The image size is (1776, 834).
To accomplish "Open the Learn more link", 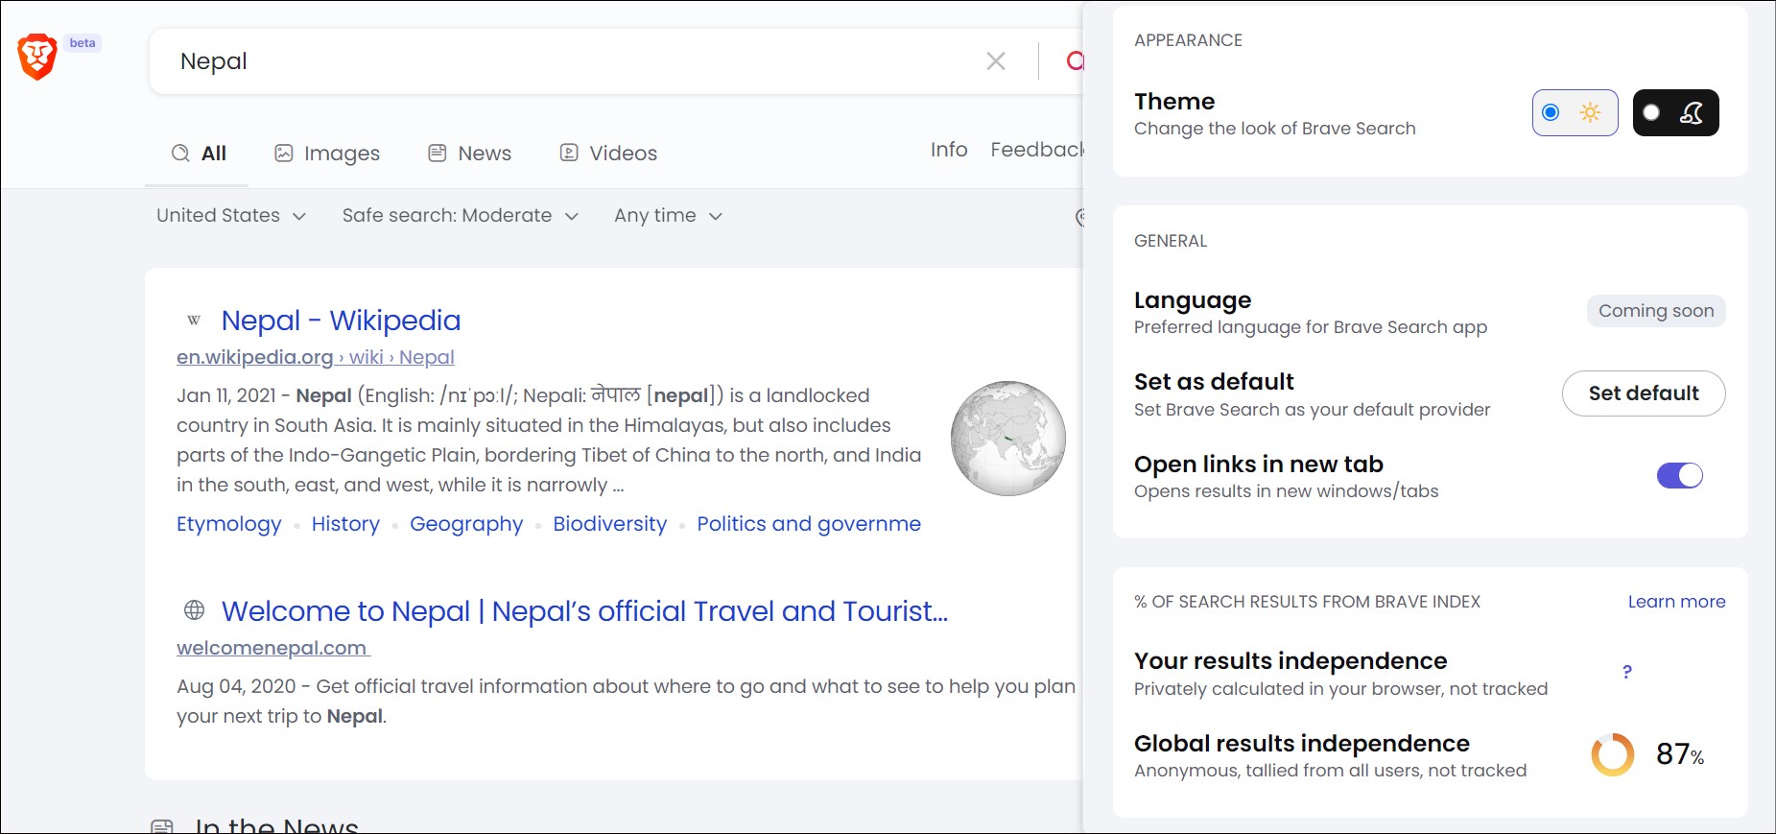I will (1676, 602).
